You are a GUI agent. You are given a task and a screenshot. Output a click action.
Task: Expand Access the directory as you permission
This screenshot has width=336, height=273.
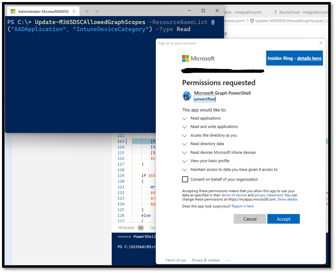(x=184, y=135)
